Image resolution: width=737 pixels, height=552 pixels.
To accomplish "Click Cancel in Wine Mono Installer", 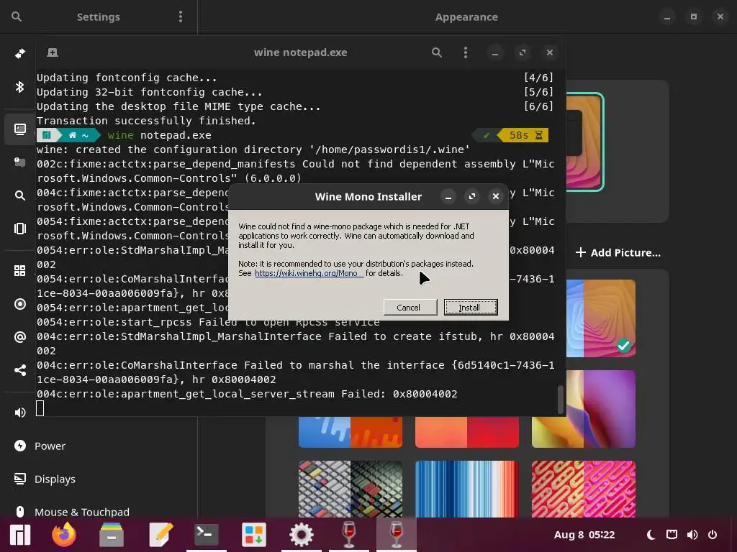I will coord(409,308).
